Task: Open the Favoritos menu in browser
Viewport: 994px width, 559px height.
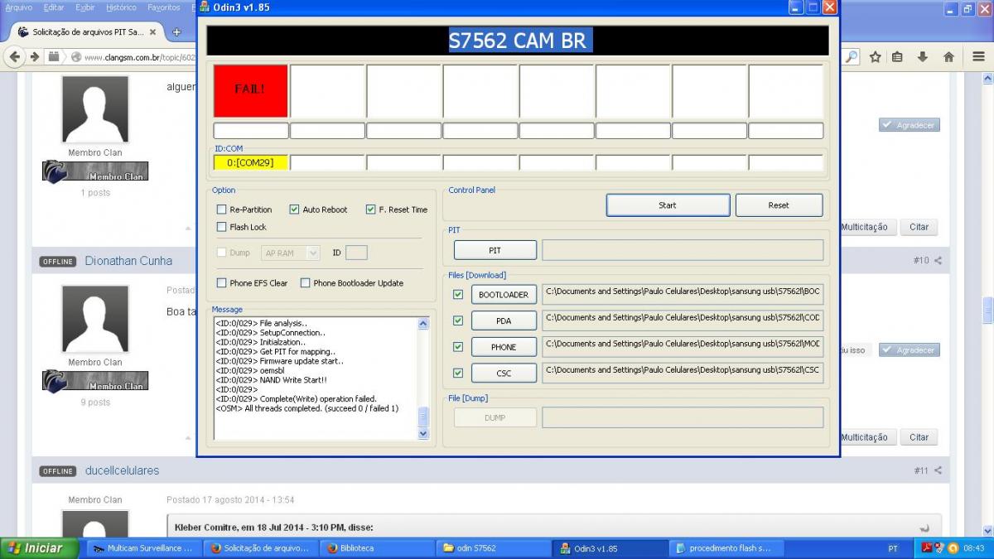Action: 163,7
